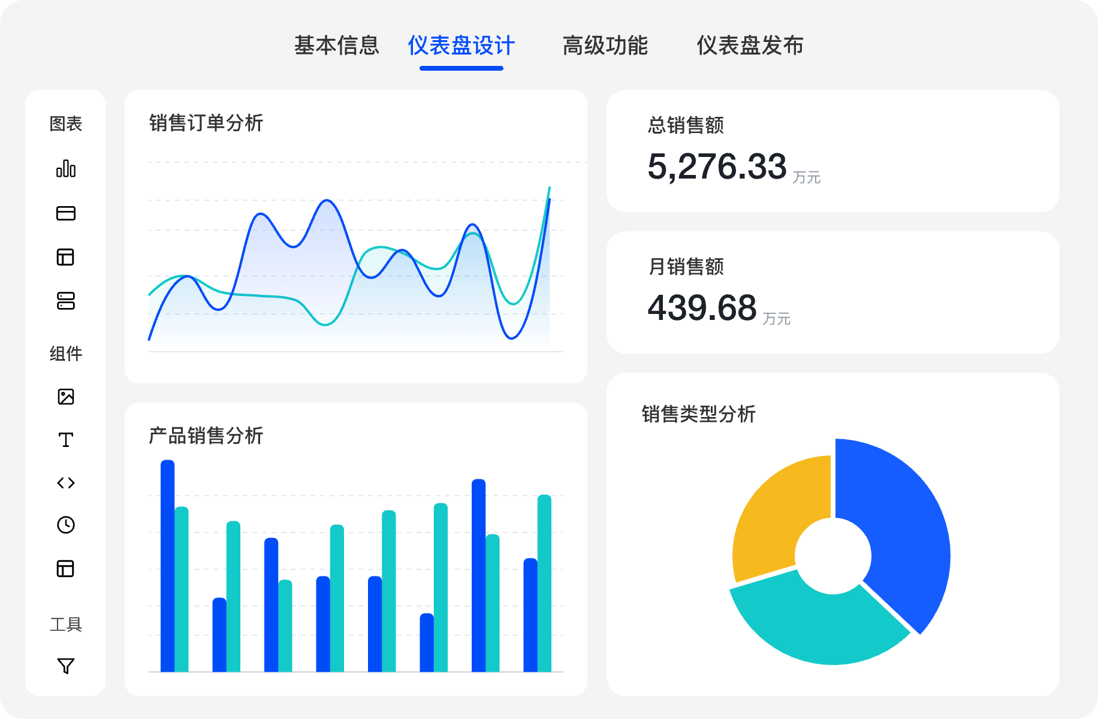Open the filter funnel tool under 工具
1098x719 pixels.
point(66,666)
